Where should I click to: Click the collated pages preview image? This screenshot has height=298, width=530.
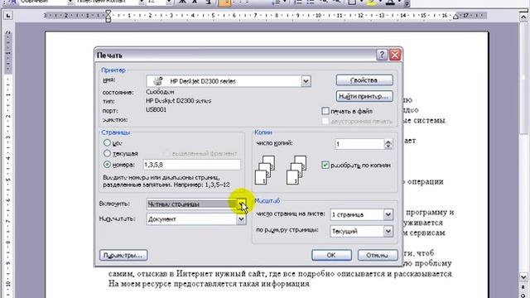point(265,170)
